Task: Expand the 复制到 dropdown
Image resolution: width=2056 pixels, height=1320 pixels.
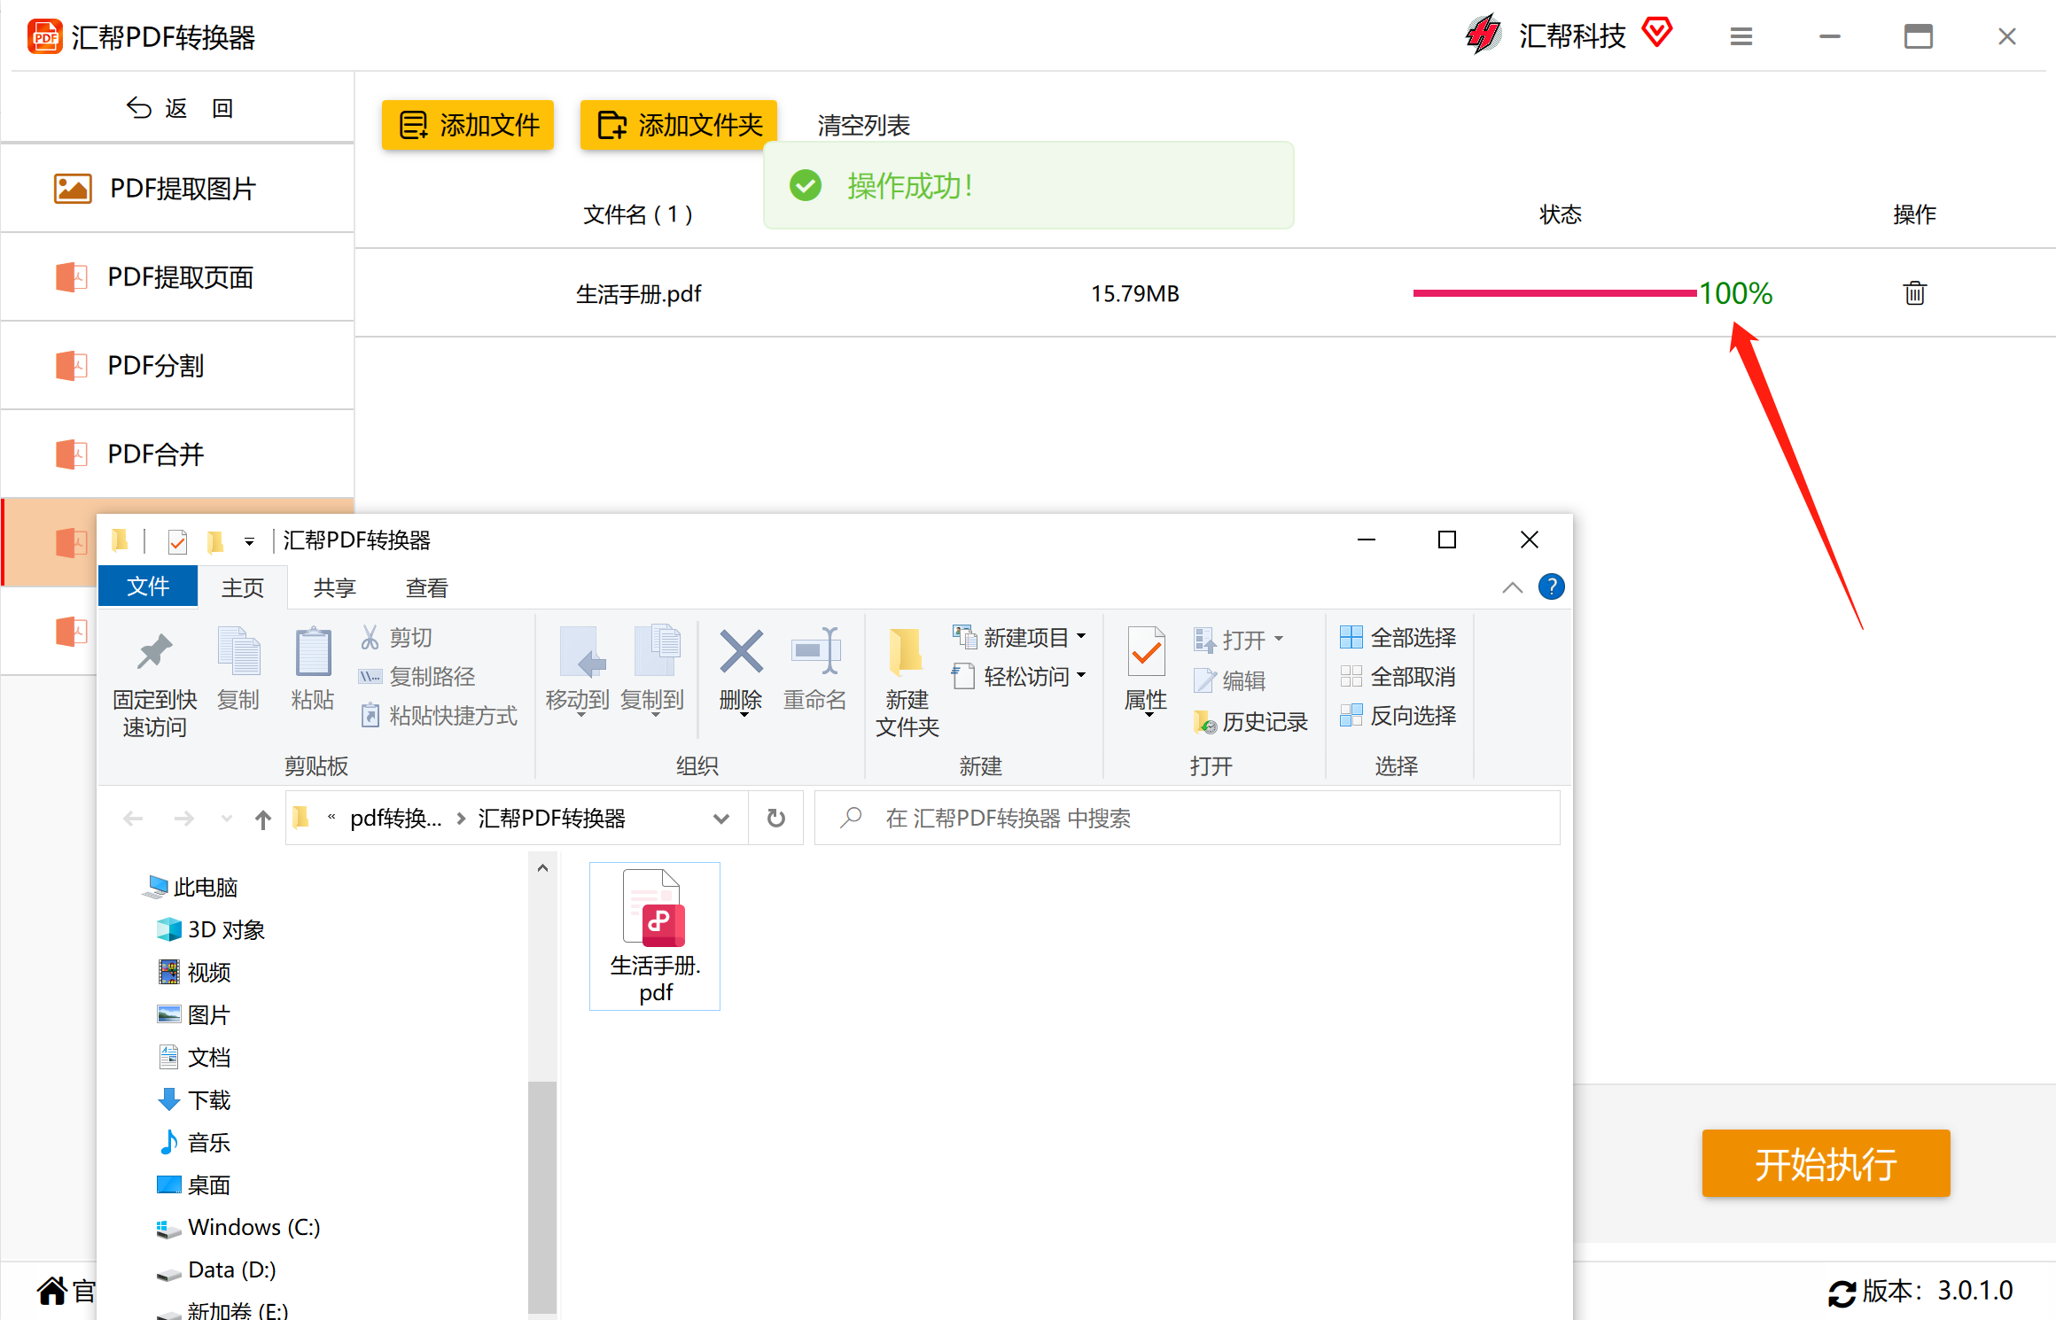Action: [x=656, y=713]
